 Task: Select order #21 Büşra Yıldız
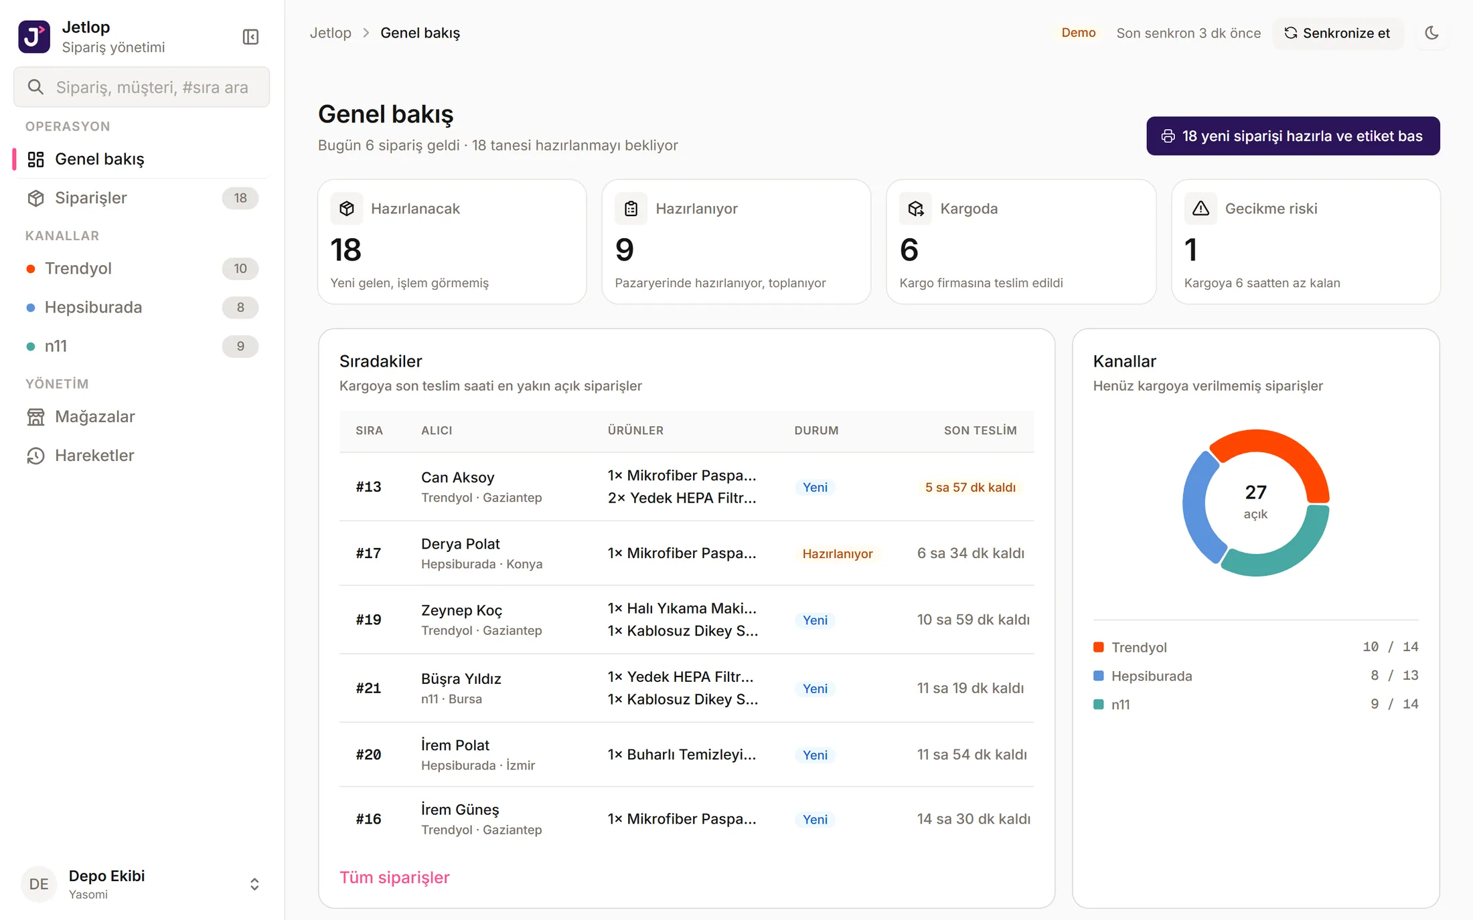(x=686, y=688)
